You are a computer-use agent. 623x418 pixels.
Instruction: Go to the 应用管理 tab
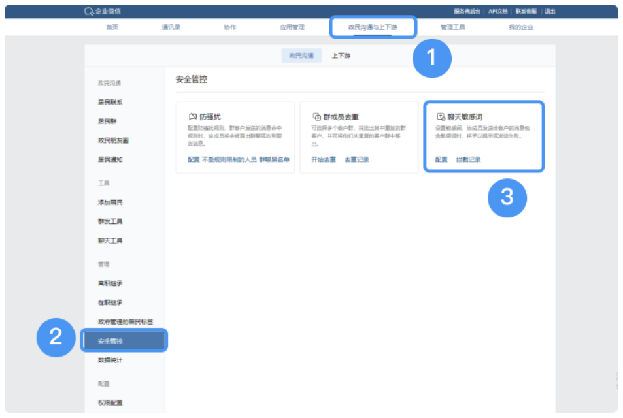tap(292, 27)
